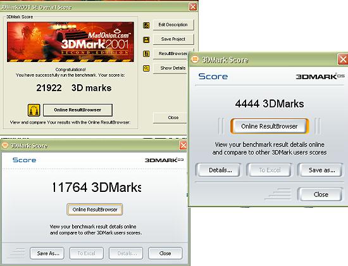This screenshot has height=266, width=348.
Task: Click the Save Project button
Action: [x=173, y=39]
